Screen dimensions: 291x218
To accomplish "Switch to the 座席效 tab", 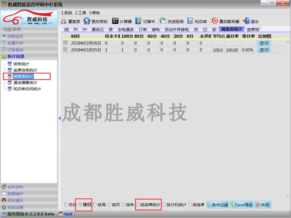I will pyautogui.click(x=253, y=29).
